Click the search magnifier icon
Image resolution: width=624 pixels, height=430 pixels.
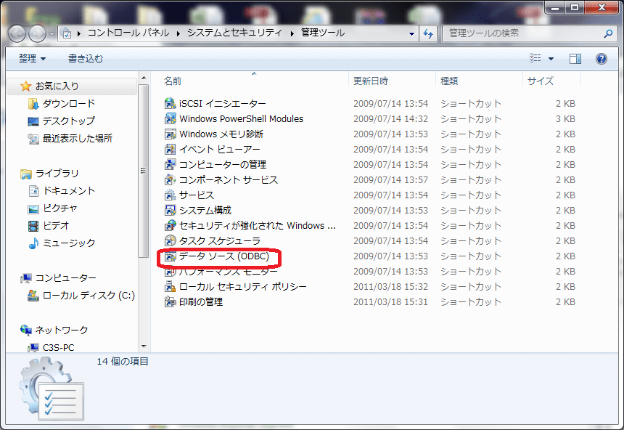click(608, 33)
